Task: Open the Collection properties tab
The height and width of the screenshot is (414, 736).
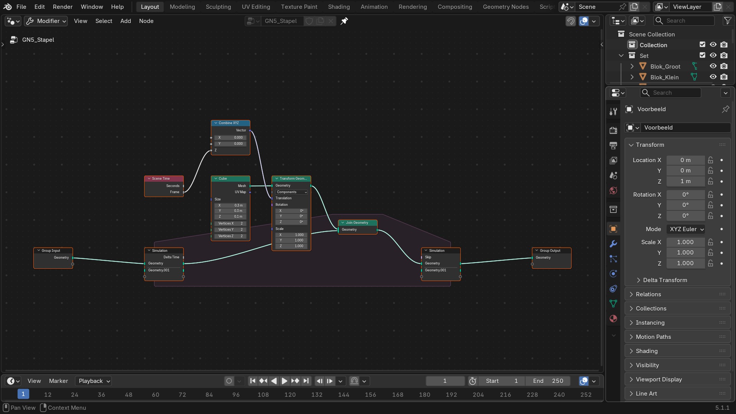Action: click(x=613, y=209)
